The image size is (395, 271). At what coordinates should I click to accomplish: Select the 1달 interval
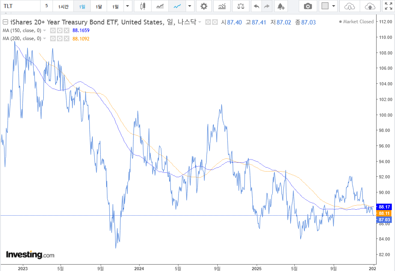(99, 6)
